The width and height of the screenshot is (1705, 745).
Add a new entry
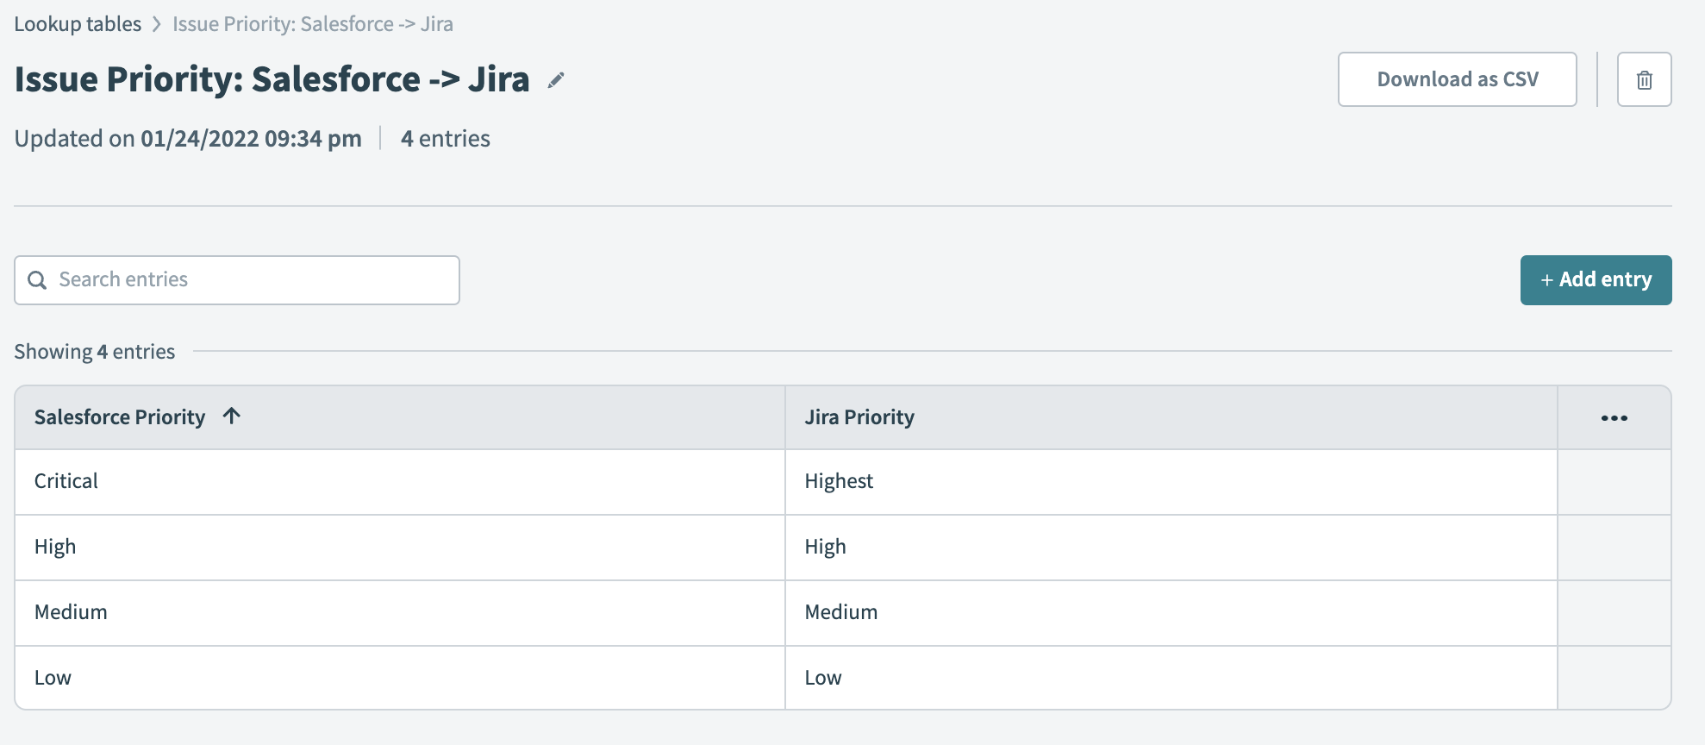1596,280
